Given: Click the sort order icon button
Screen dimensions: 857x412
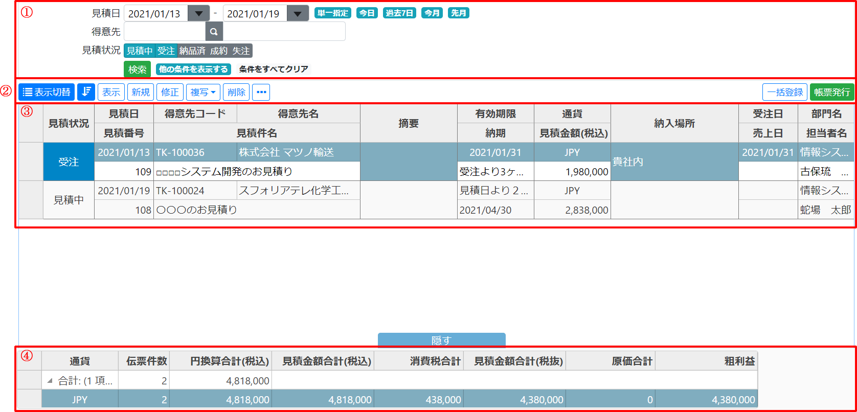Looking at the screenshot, I should point(86,92).
